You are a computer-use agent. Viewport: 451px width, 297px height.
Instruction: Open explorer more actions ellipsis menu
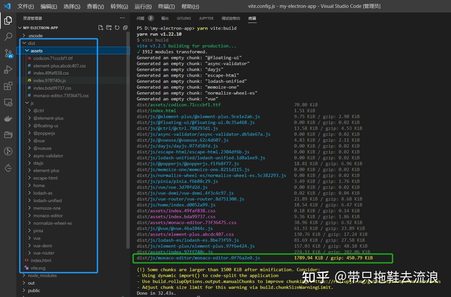[122, 18]
